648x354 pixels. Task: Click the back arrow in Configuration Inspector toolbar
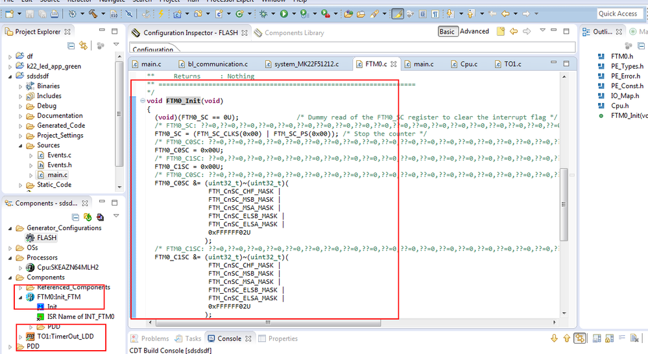point(513,31)
